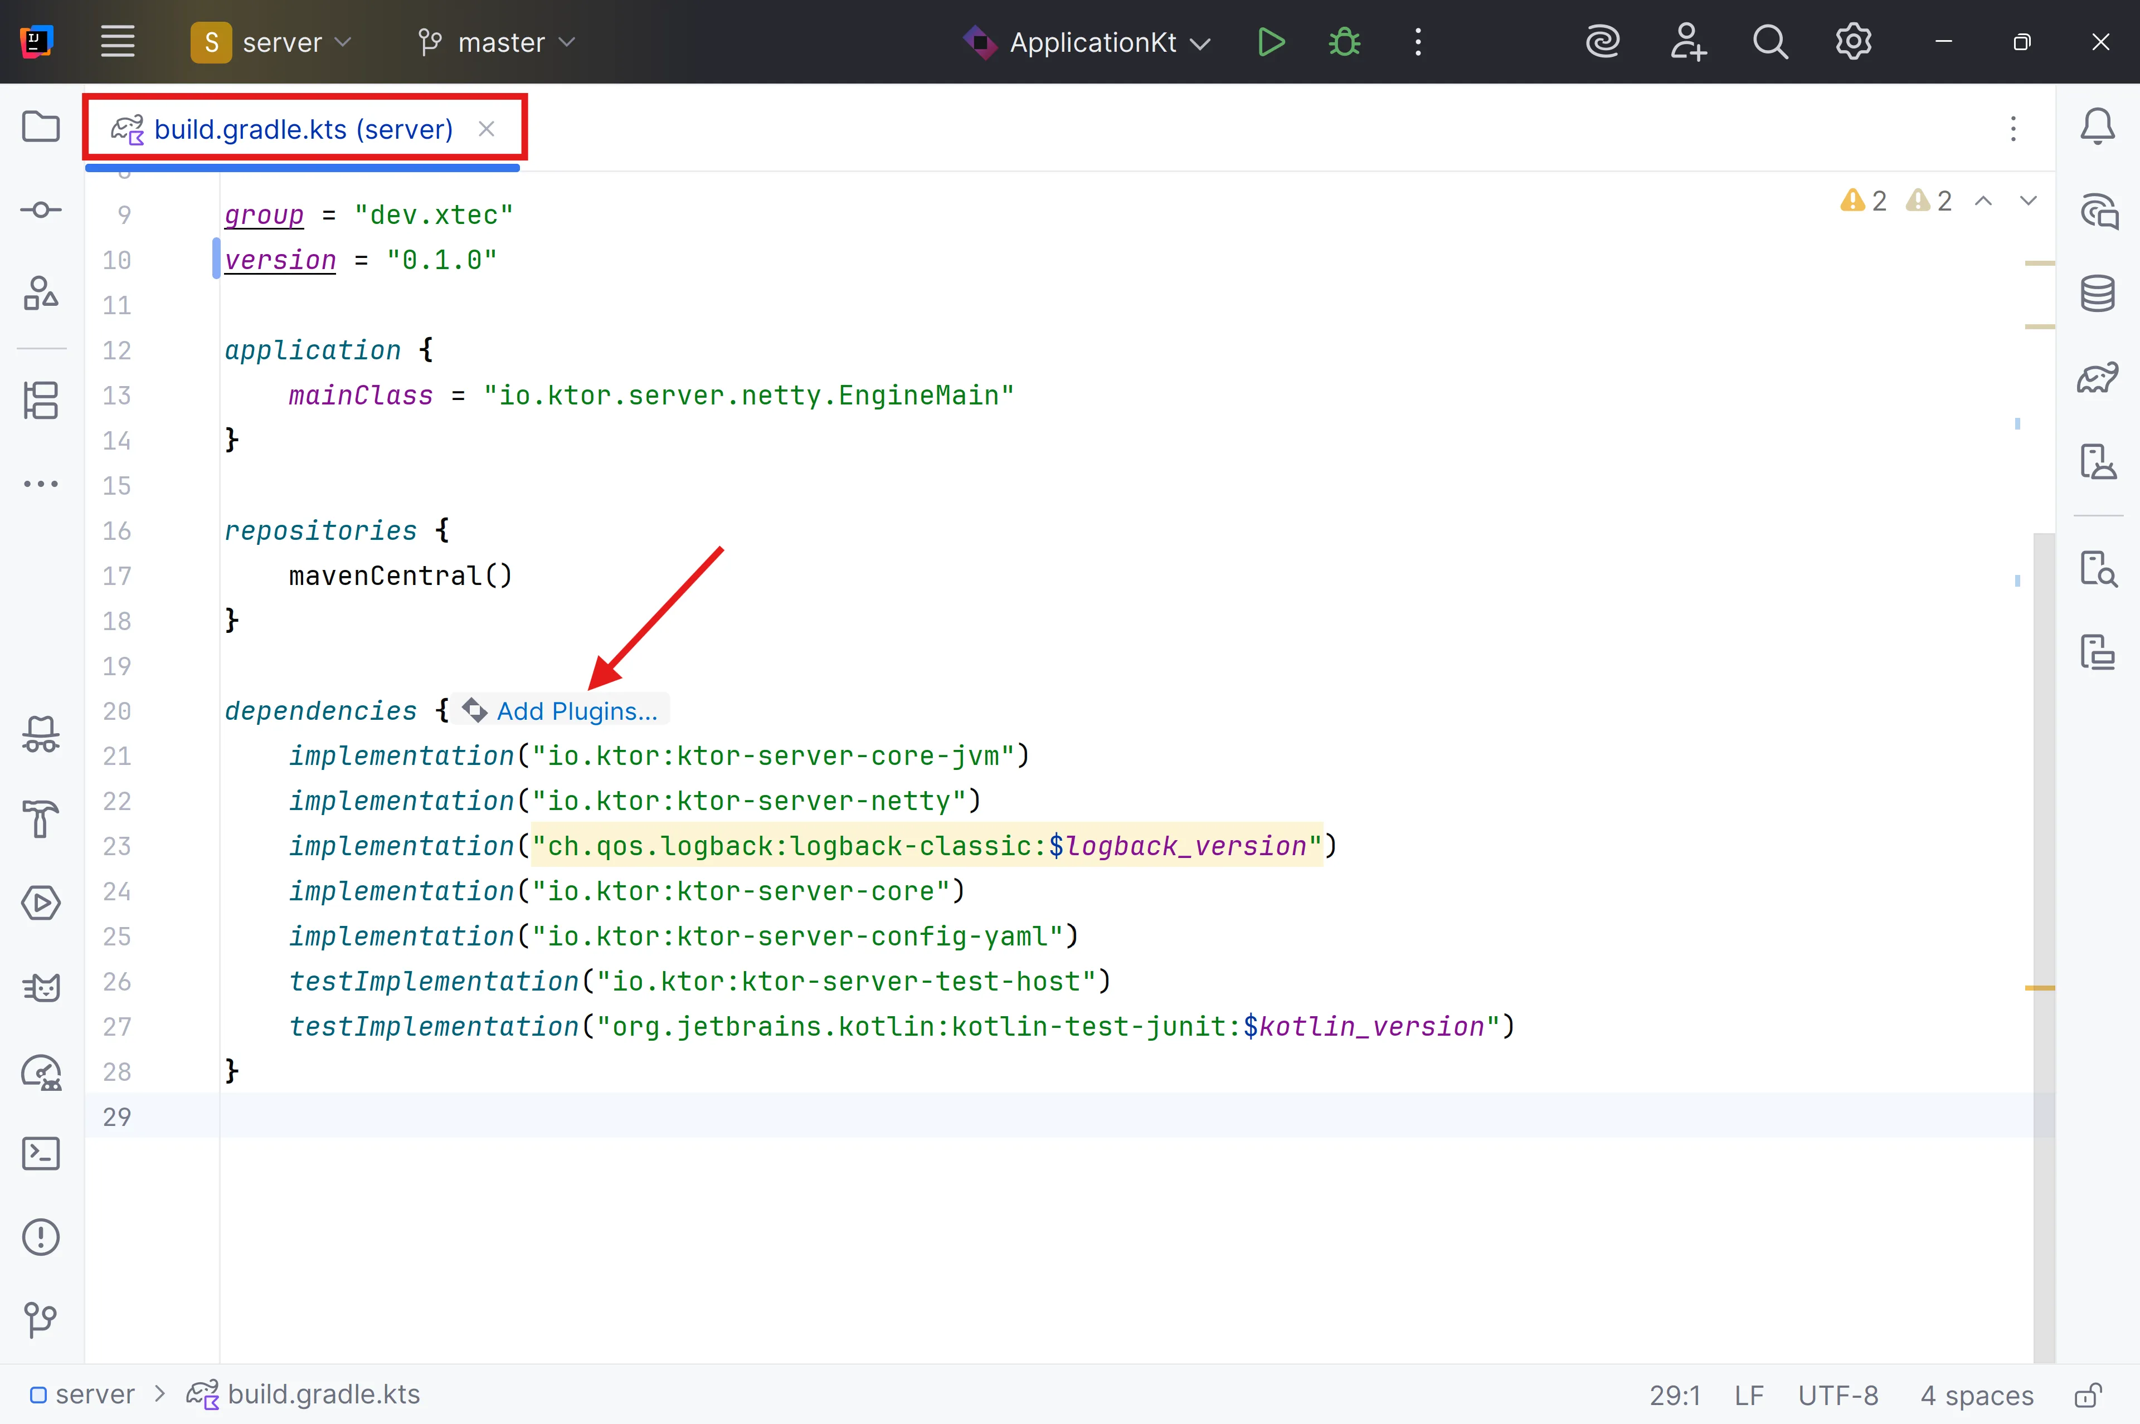Open the Database tool window
2140x1424 pixels.
(2097, 294)
